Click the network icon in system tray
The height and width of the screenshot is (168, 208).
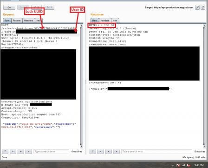(x=183, y=165)
